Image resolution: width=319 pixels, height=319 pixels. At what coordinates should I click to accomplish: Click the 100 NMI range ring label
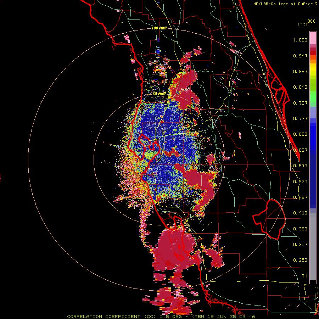(159, 28)
